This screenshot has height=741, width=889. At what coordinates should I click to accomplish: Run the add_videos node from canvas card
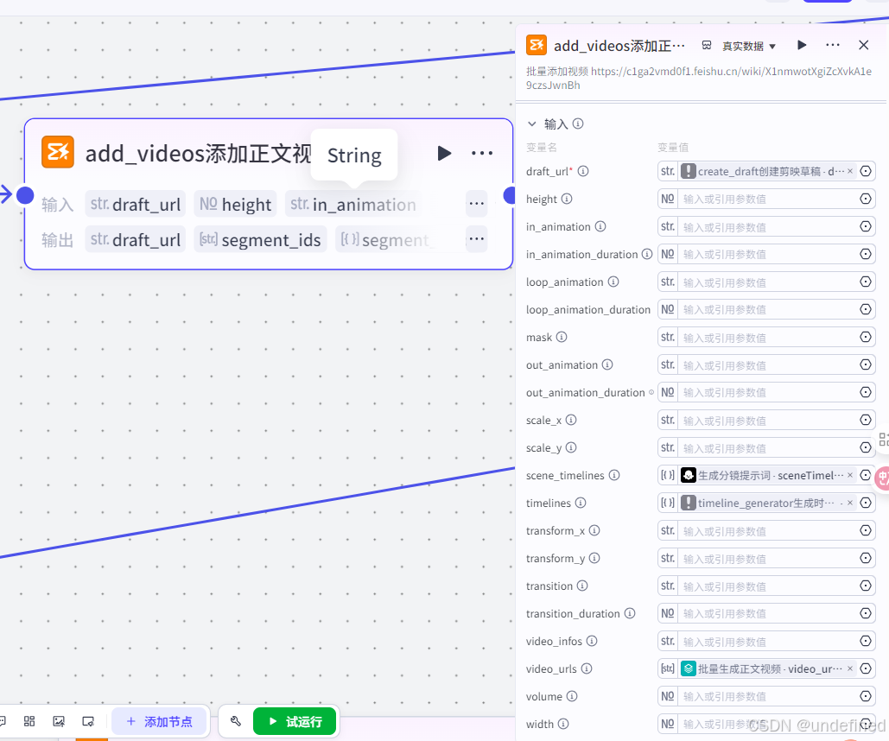coord(444,153)
